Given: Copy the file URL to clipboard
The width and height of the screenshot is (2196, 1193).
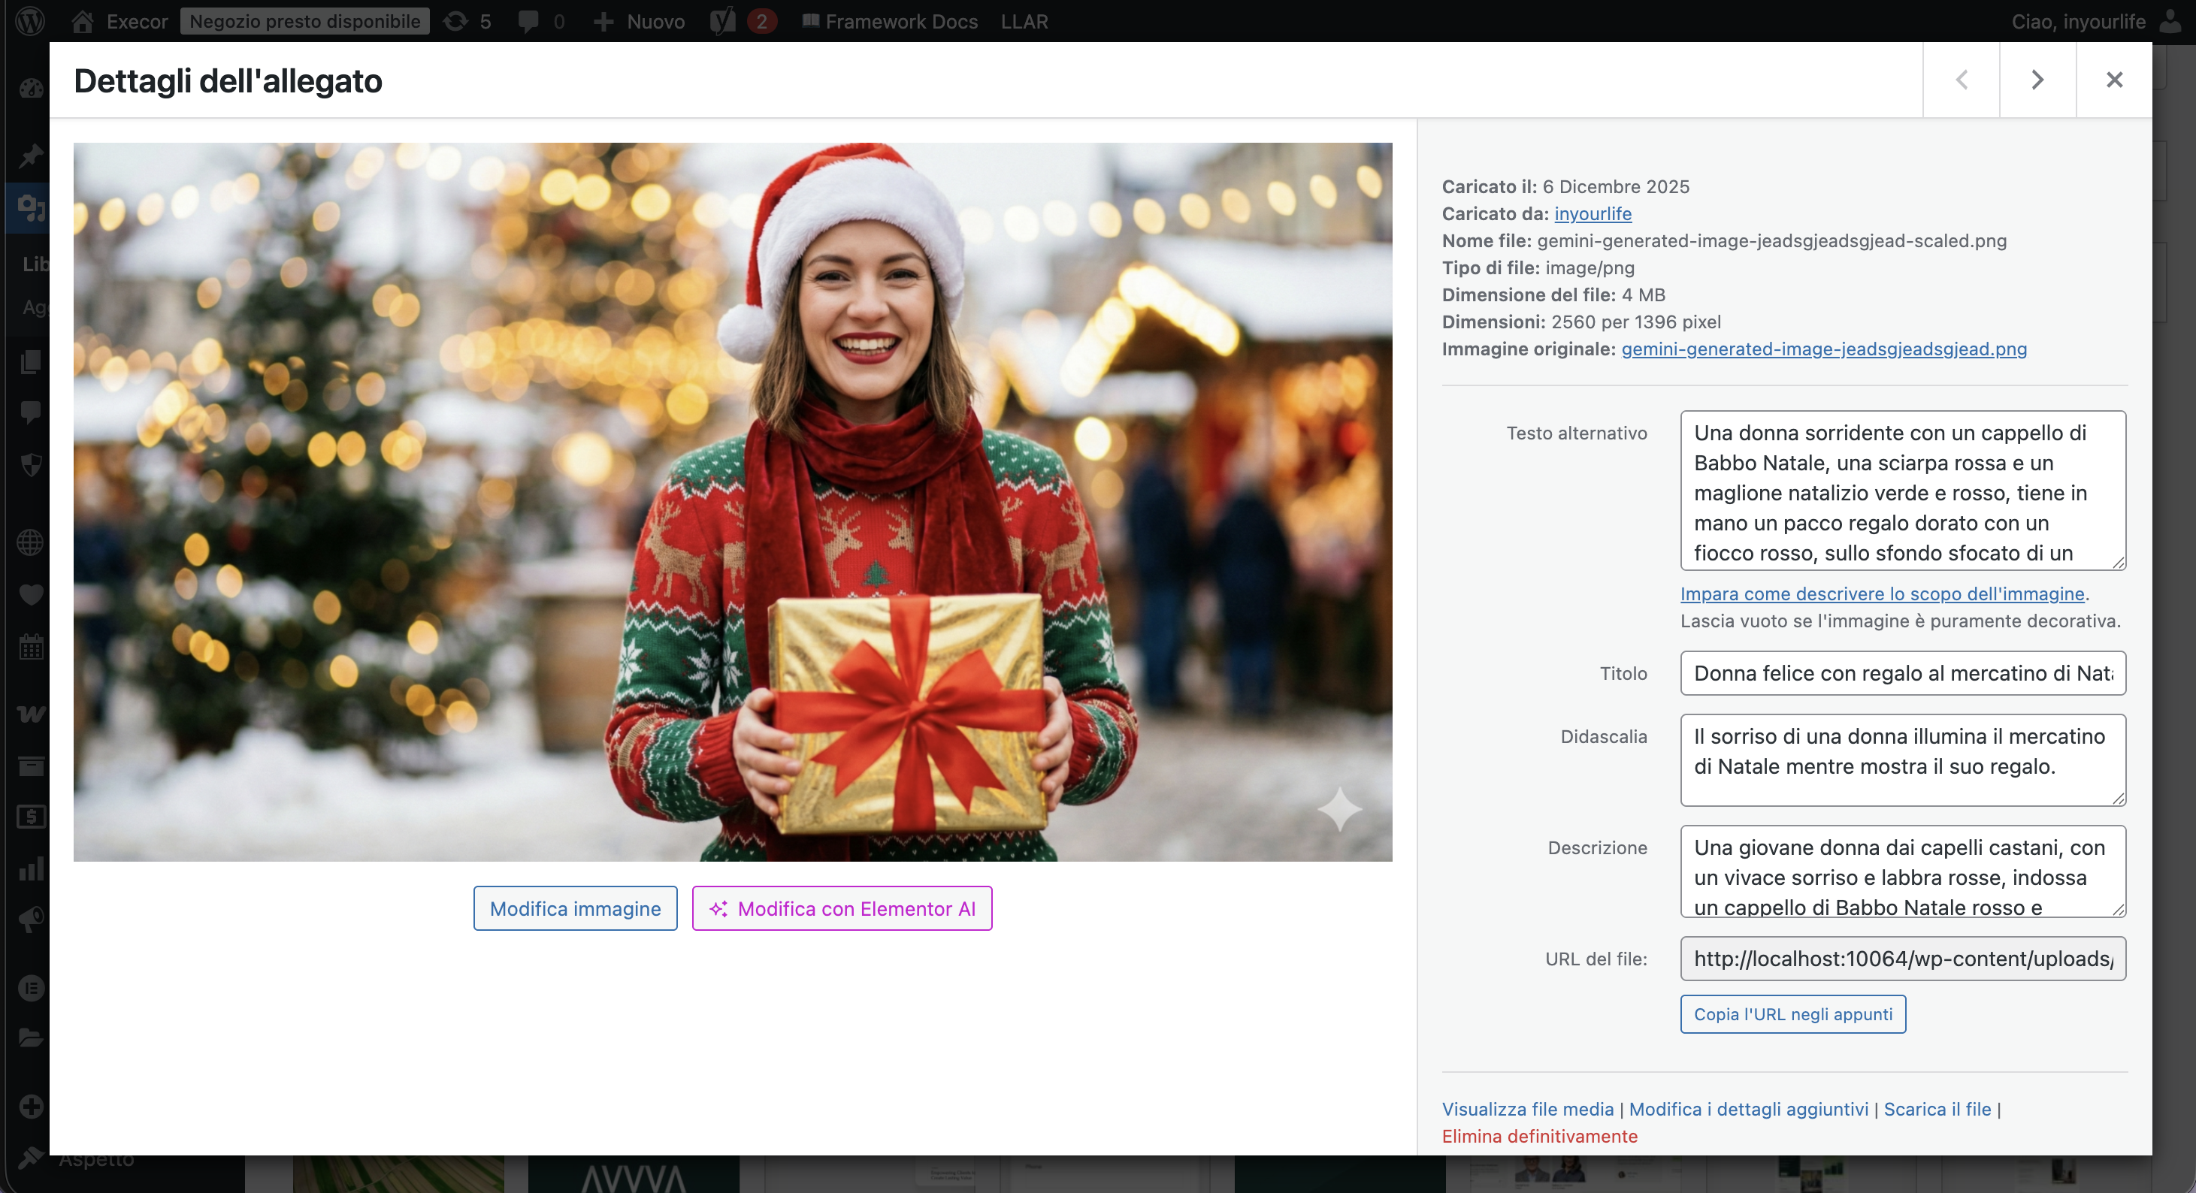Looking at the screenshot, I should 1792,1014.
